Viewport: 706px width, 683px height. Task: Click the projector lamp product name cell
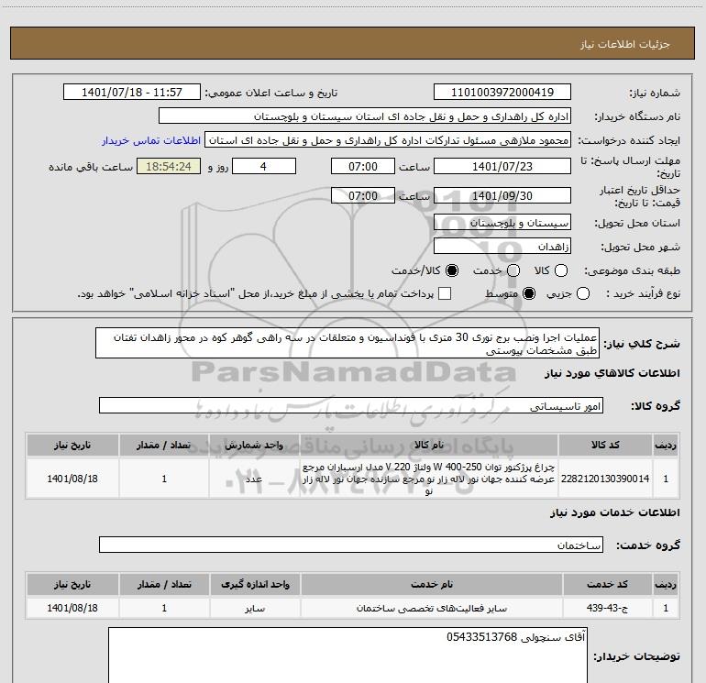pyautogui.click(x=429, y=479)
